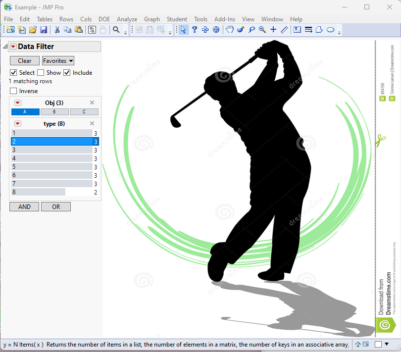Select the Polygon shape tool

click(x=319, y=30)
